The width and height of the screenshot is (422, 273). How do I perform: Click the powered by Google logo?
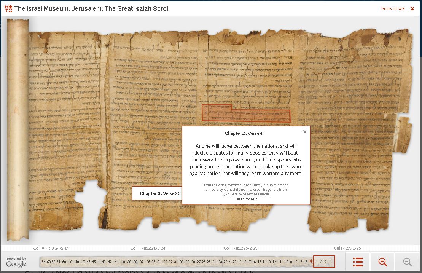tap(16, 262)
